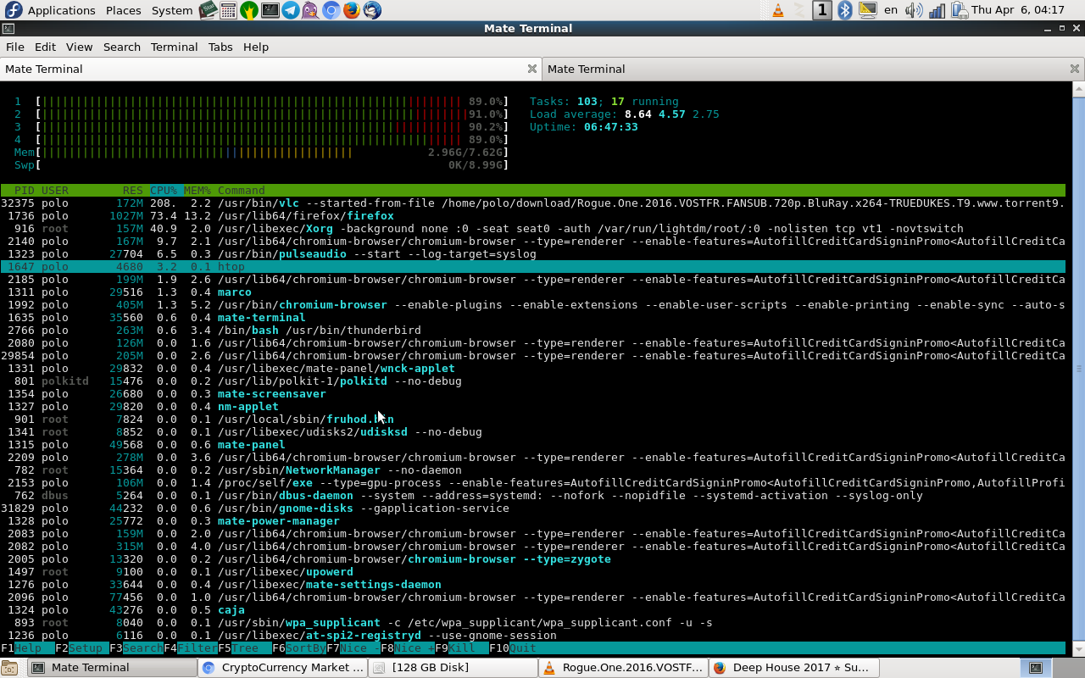
Task: Open the Tabs menu
Action: pyautogui.click(x=220, y=47)
